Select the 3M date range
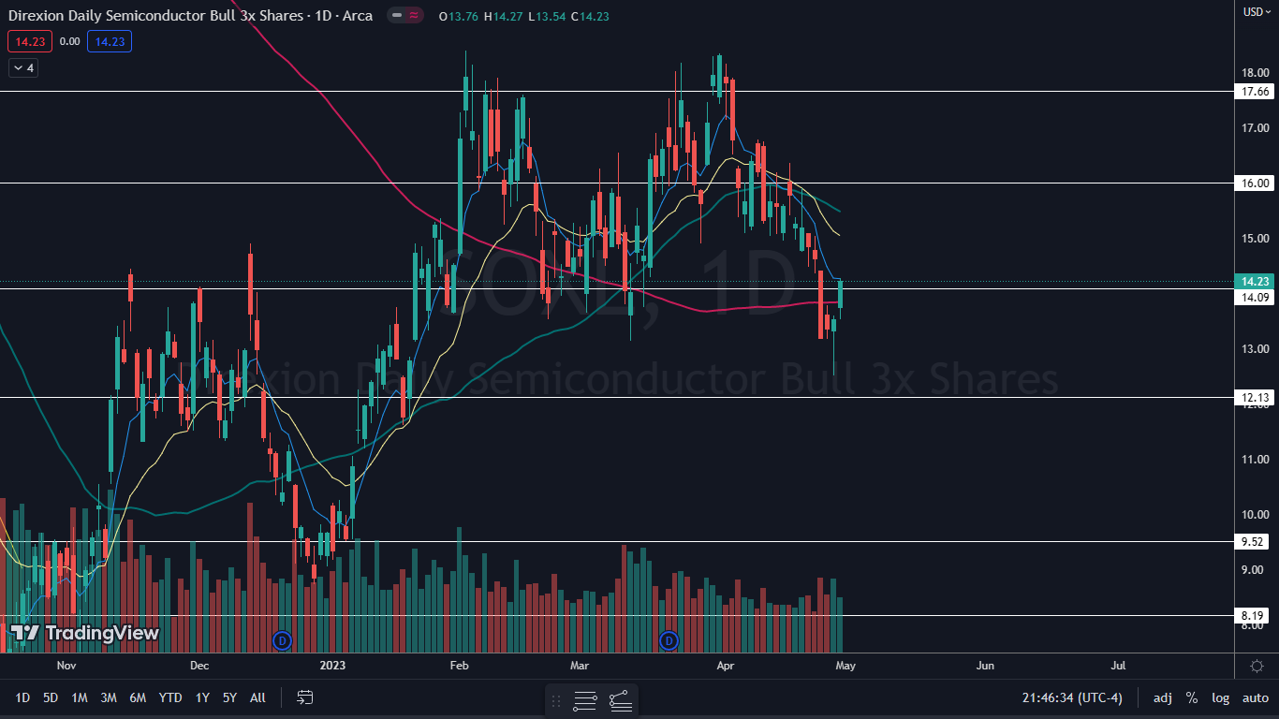1279x719 pixels. coord(109,697)
